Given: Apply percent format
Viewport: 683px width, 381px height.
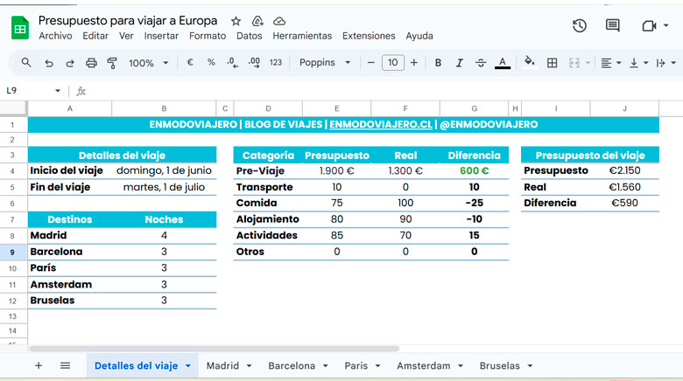Looking at the screenshot, I should 211,63.
